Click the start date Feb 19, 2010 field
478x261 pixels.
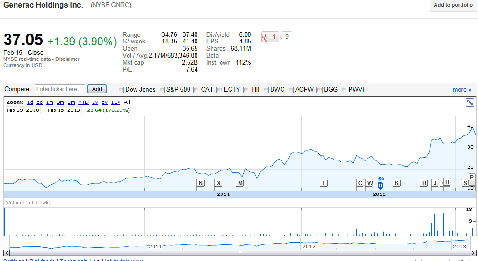point(23,110)
